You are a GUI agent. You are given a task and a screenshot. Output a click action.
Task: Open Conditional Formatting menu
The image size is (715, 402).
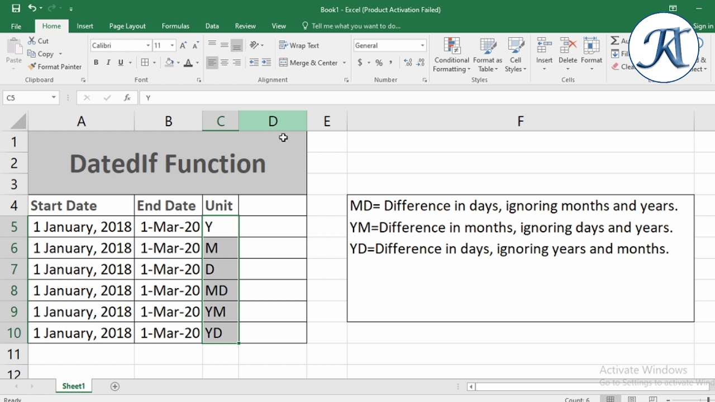(x=451, y=55)
